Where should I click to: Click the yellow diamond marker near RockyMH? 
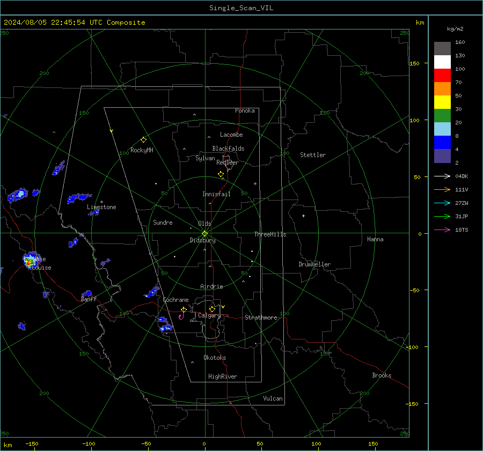(143, 140)
